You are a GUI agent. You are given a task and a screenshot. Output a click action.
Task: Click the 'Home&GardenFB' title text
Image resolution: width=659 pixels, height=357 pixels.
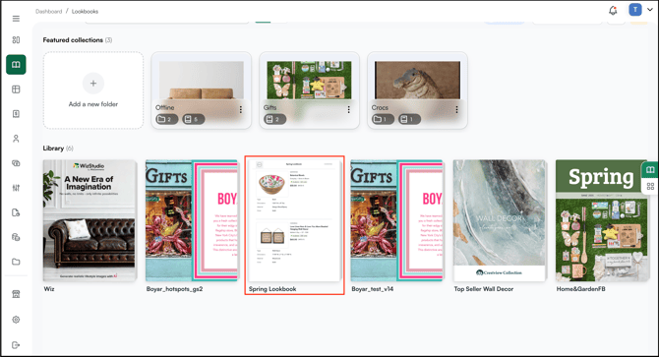[581, 289]
